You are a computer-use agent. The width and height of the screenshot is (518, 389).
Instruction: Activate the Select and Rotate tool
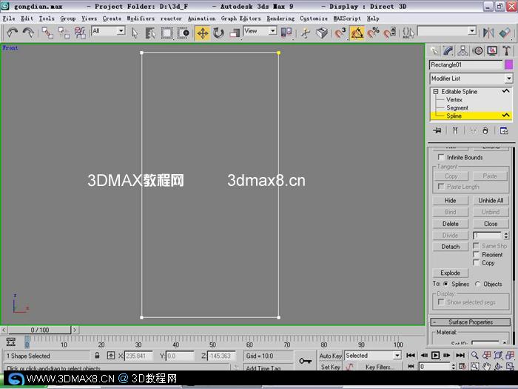[x=218, y=33]
